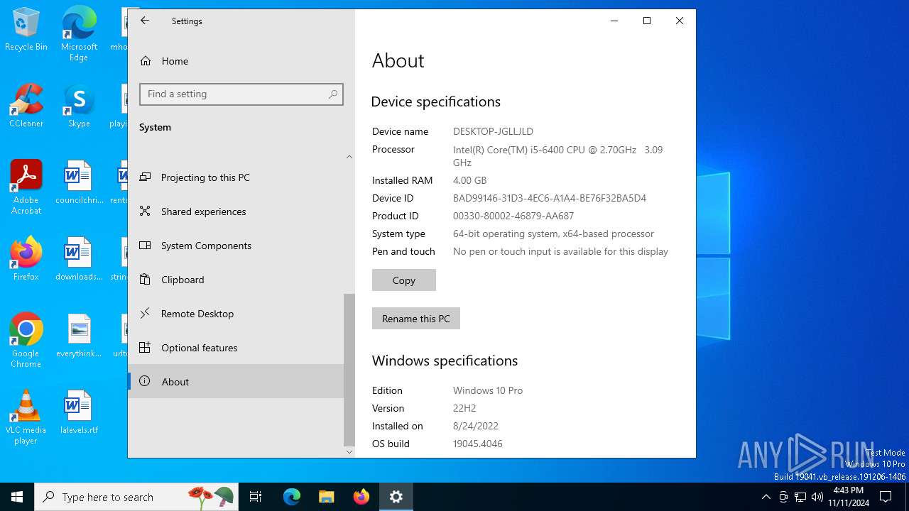Select the device name DESKTOP-JGLLJLD text
The image size is (909, 511).
pos(493,131)
